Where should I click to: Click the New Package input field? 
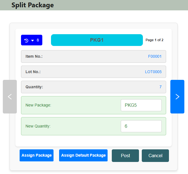click(x=141, y=105)
